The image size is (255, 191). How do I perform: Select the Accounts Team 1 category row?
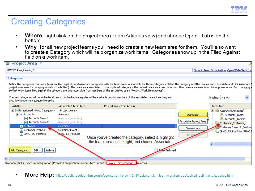(x=93, y=118)
